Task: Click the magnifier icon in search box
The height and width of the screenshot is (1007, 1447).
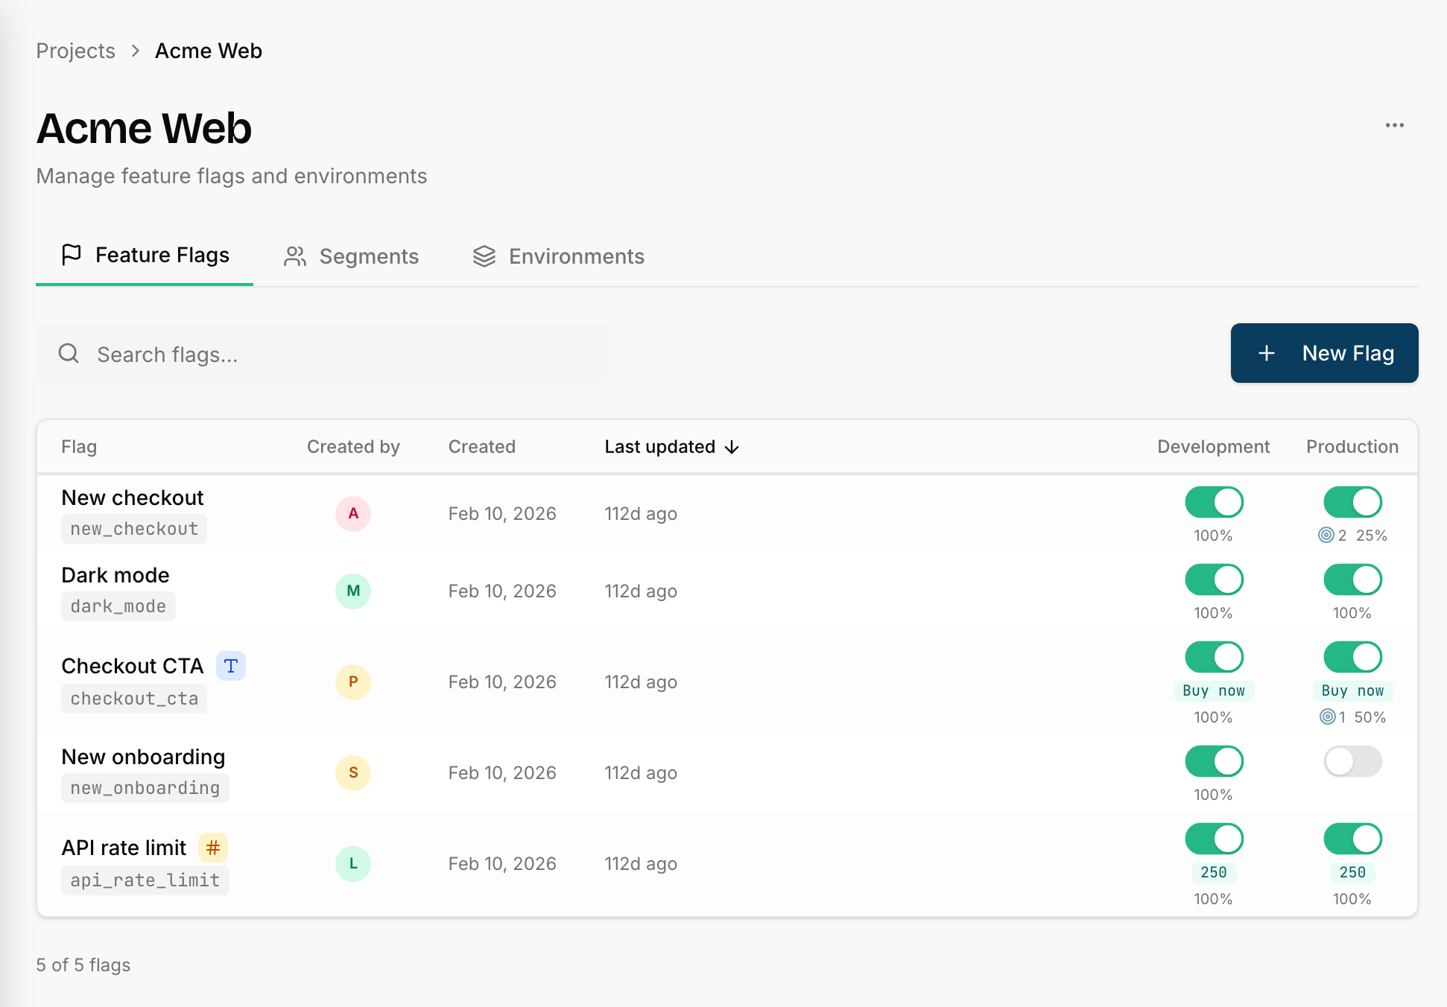Action: click(x=69, y=353)
